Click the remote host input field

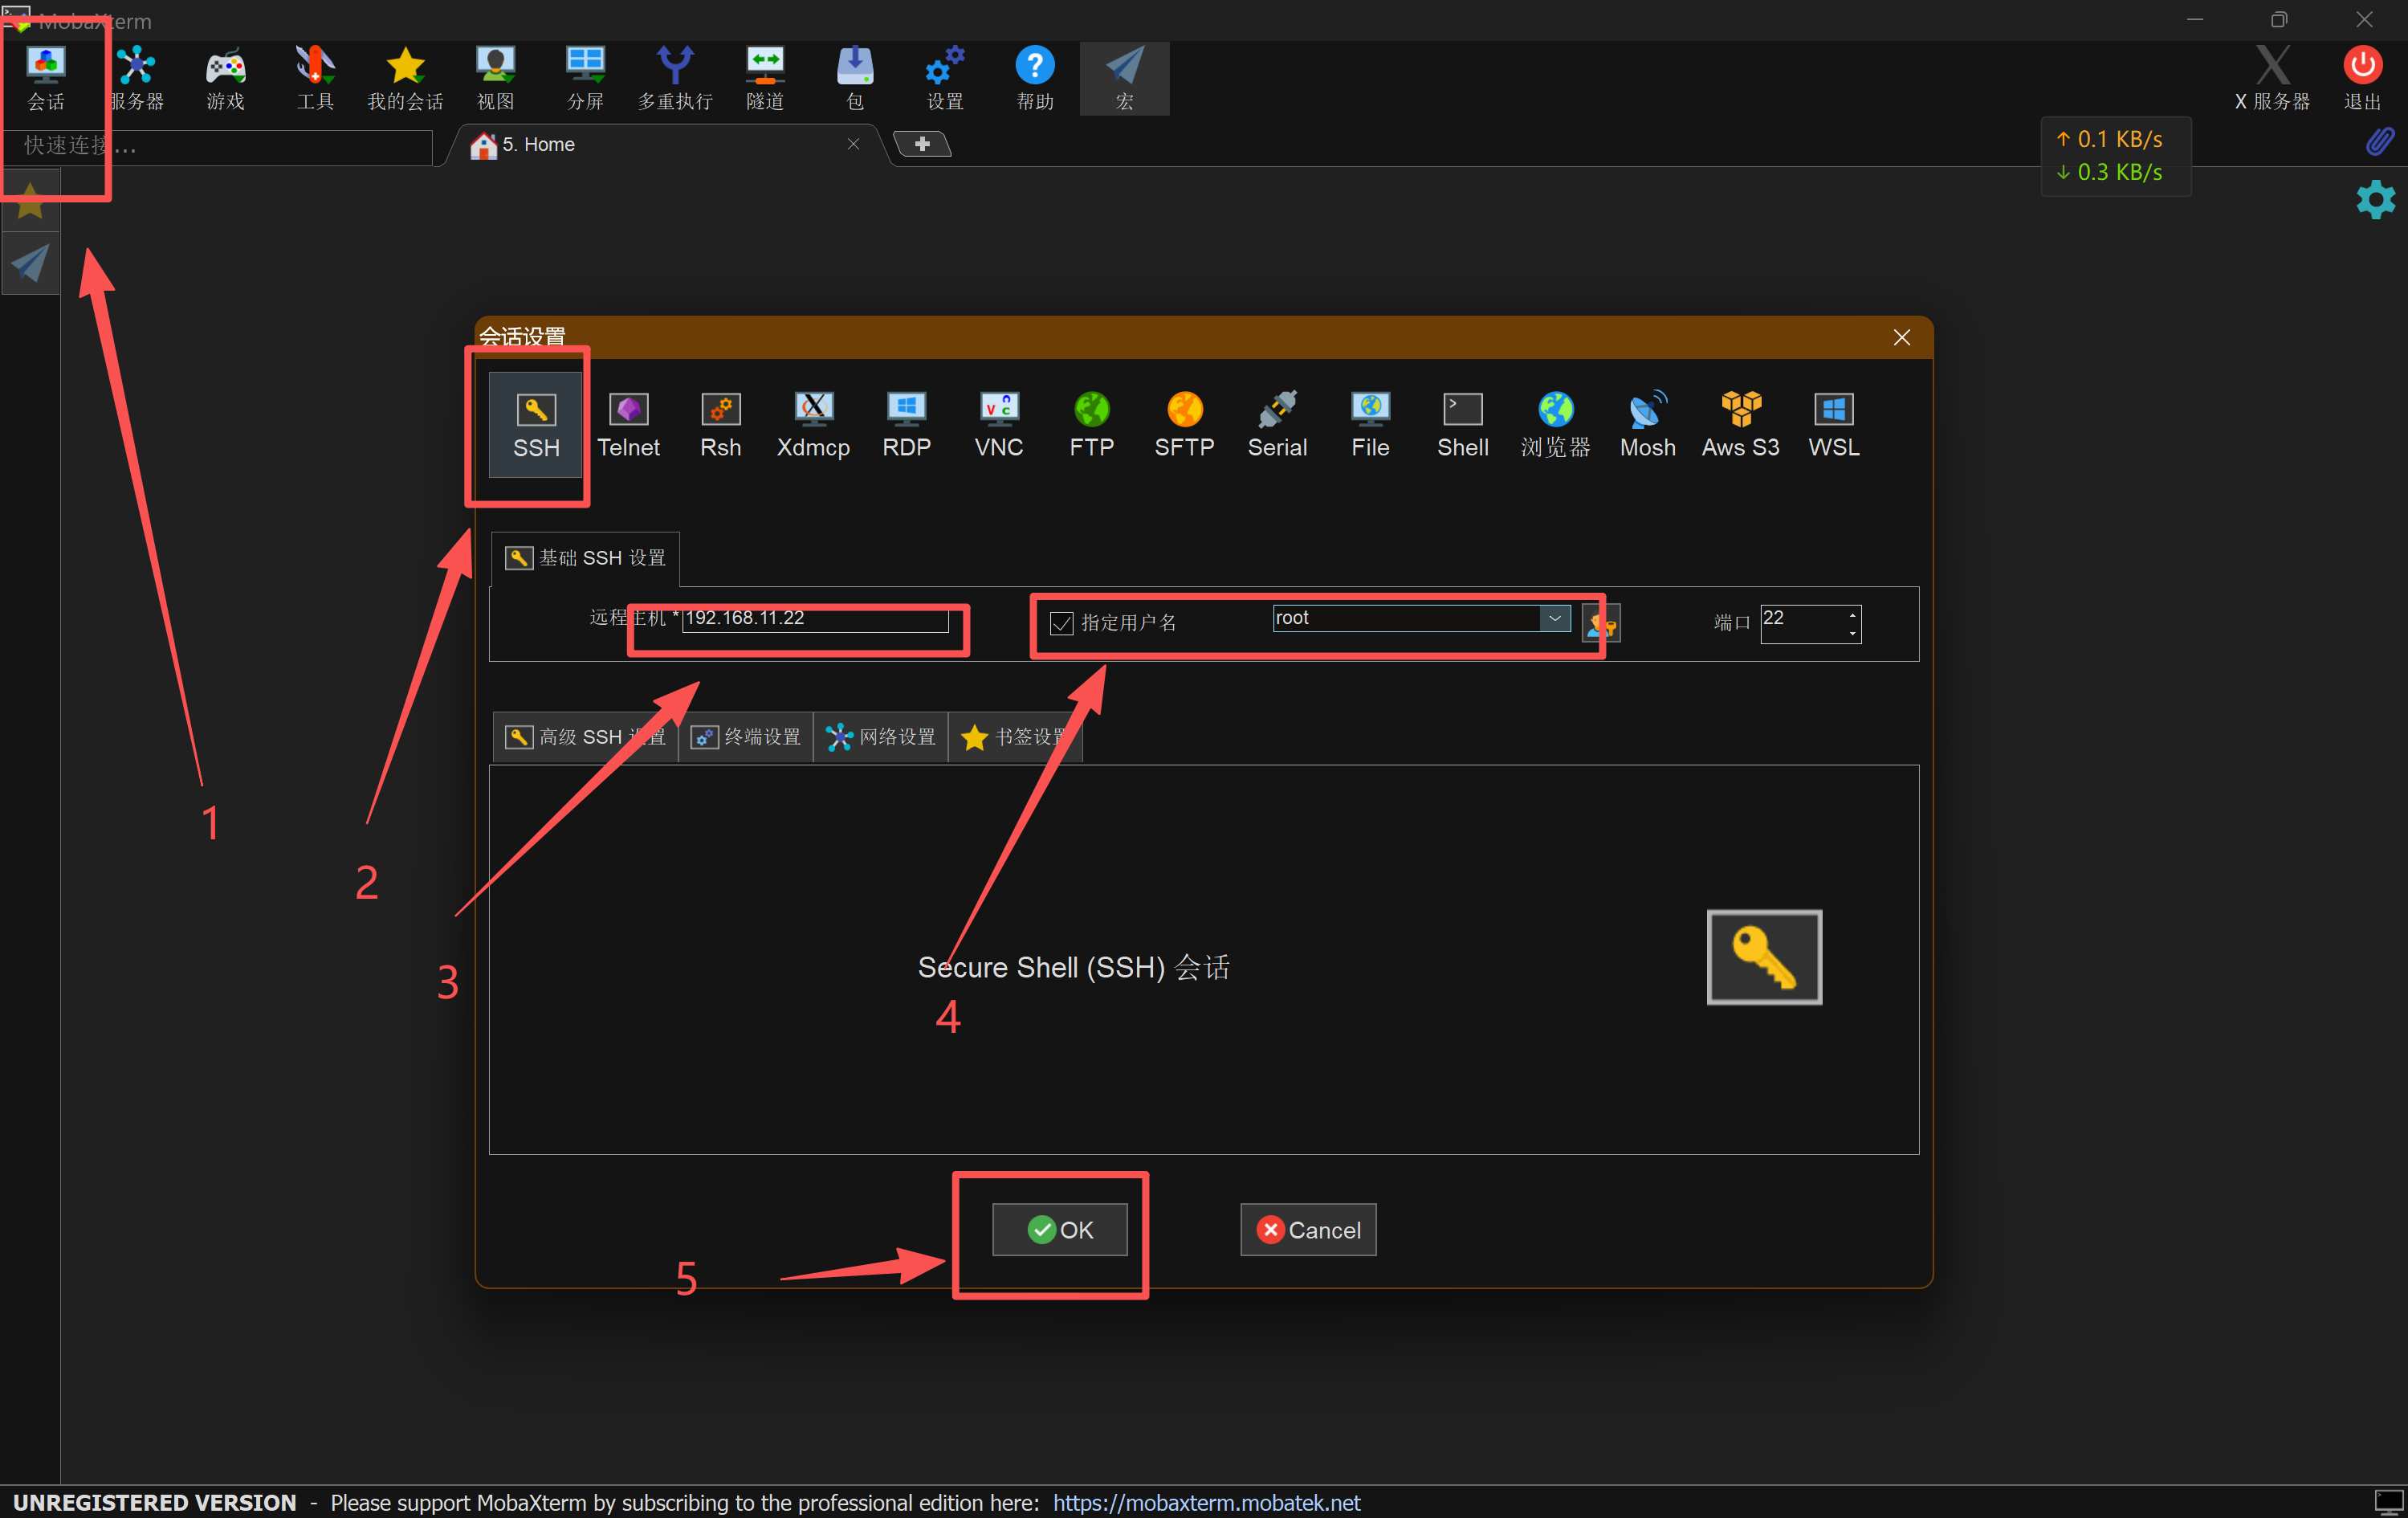pyautogui.click(x=814, y=618)
